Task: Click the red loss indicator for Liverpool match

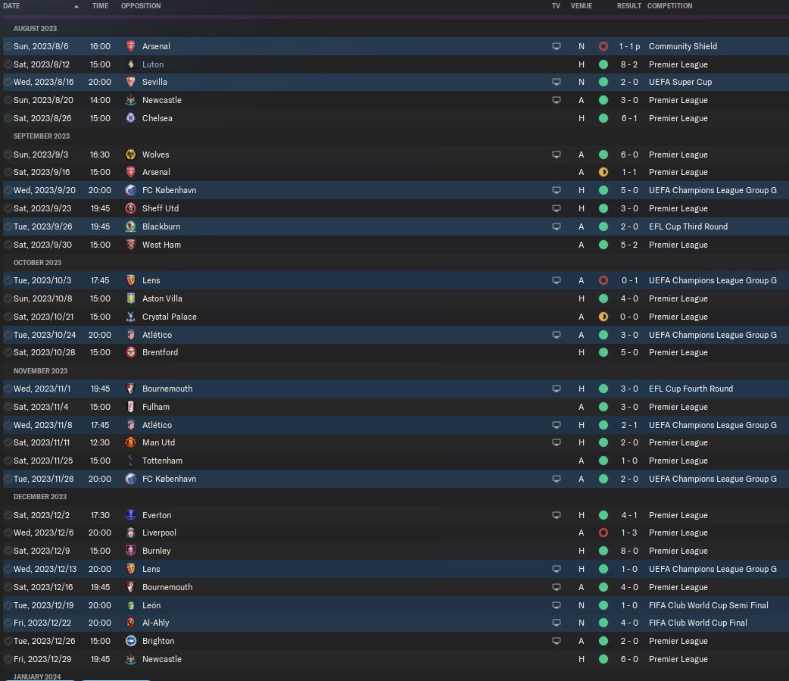Action: click(603, 533)
